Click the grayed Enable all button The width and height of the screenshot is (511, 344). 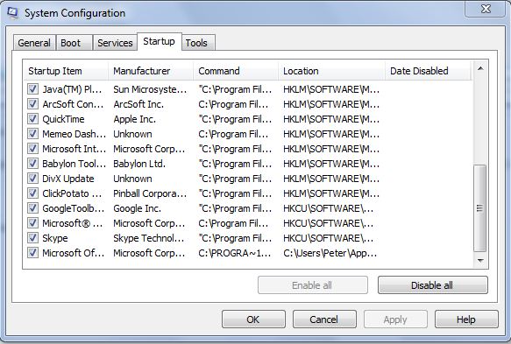[x=313, y=285]
